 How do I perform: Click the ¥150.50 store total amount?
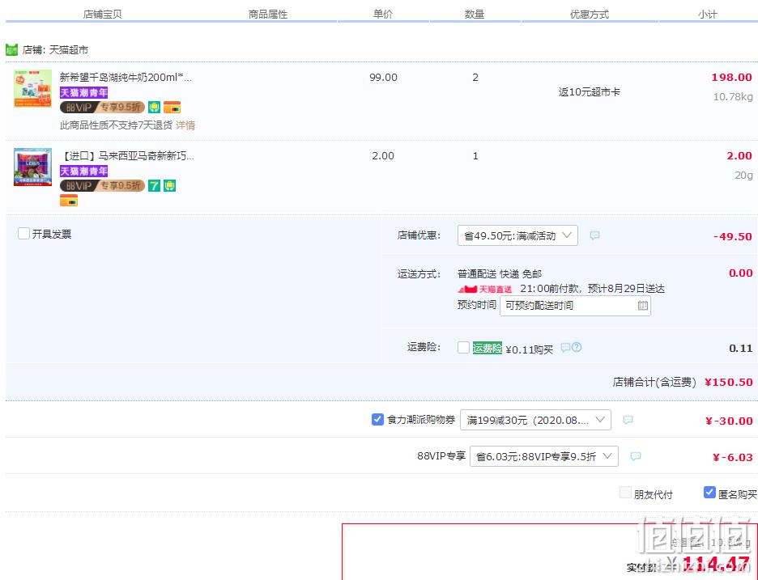coord(729,382)
